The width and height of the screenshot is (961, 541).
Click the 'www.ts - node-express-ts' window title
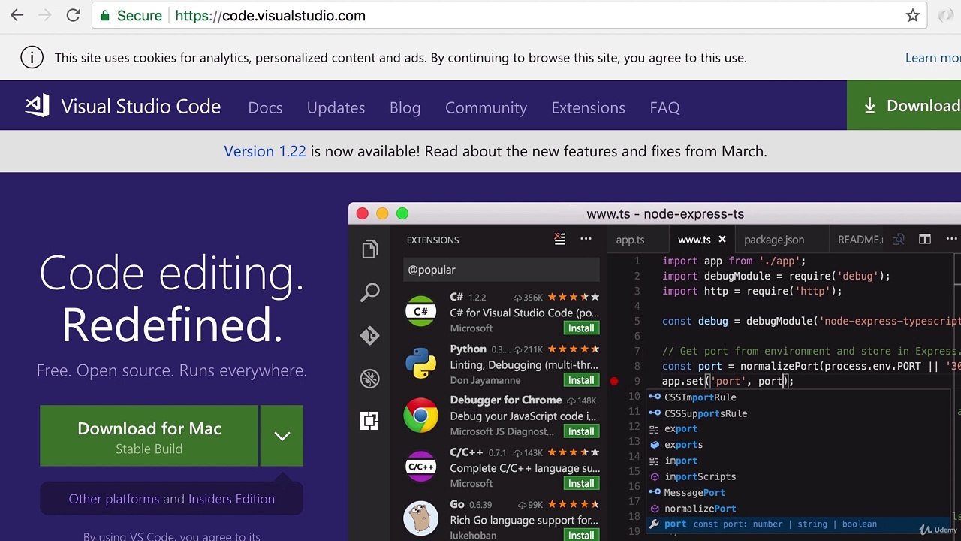click(x=665, y=214)
